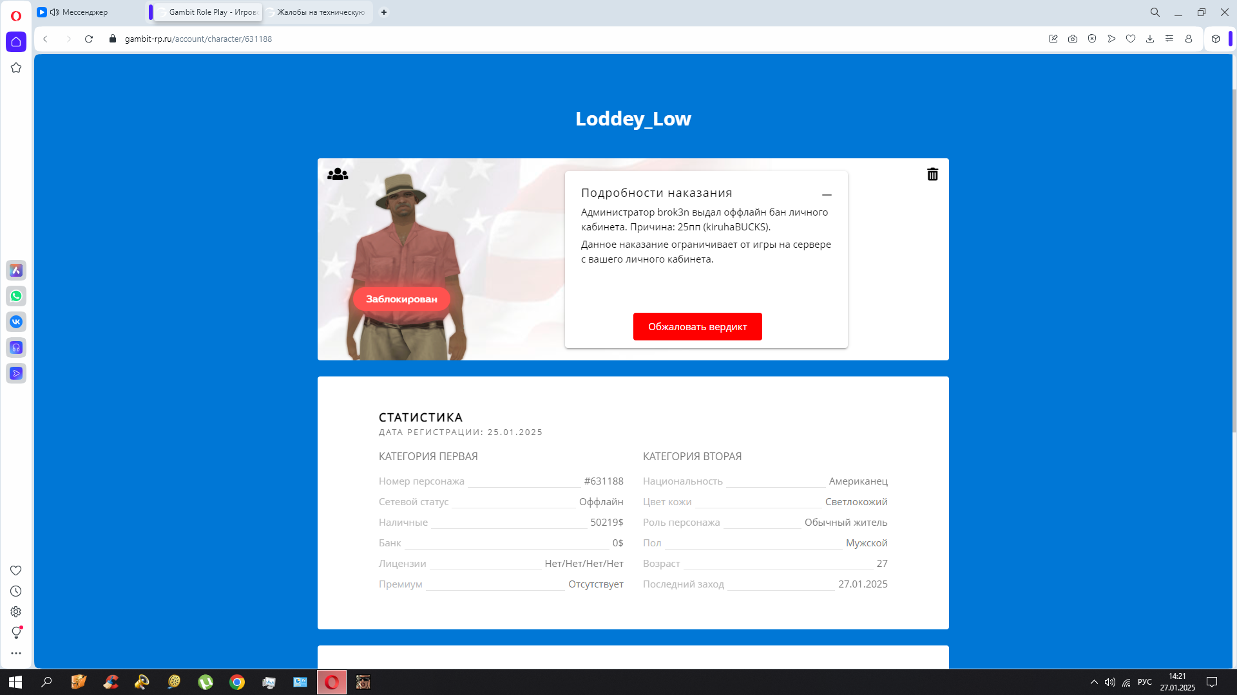Click the trash delete character icon
This screenshot has height=695, width=1237.
pos(932,174)
